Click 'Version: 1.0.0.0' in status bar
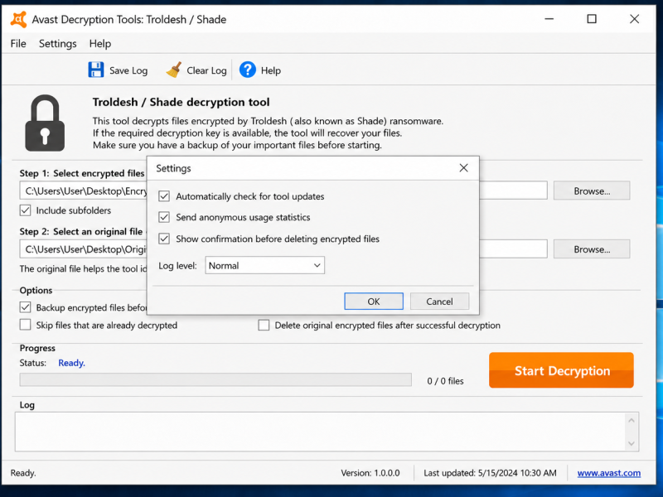The height and width of the screenshot is (497, 663). [x=370, y=473]
